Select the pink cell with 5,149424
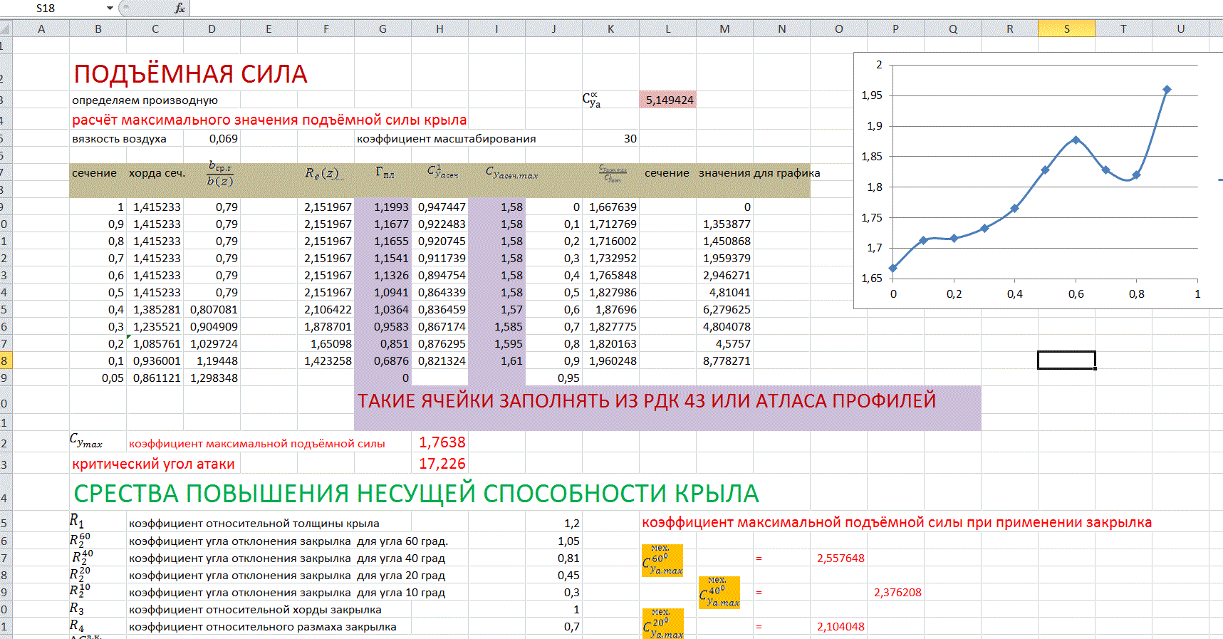Image resolution: width=1223 pixels, height=639 pixels. pyautogui.click(x=668, y=100)
